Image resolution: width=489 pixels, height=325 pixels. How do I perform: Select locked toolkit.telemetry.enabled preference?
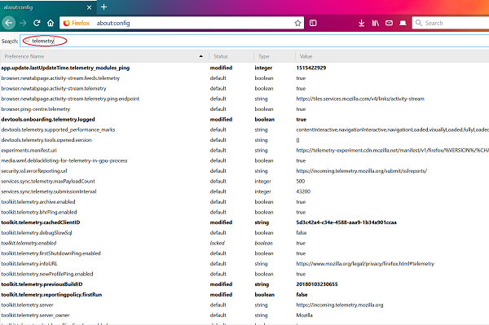244,243
